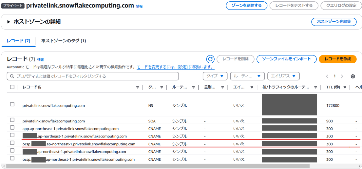Expand ホストゾーンの詳細 section
Image resolution: width=362 pixels, height=169 pixels.
(9, 22)
